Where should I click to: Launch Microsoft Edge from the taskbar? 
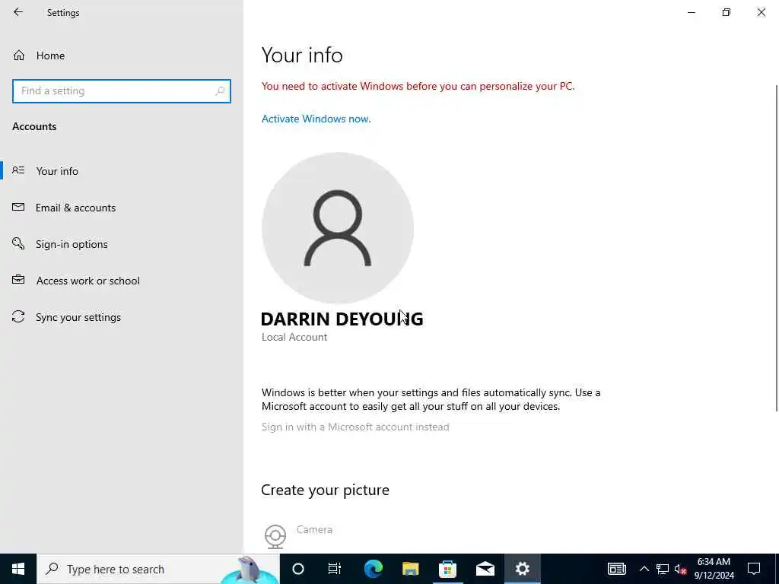tap(373, 569)
